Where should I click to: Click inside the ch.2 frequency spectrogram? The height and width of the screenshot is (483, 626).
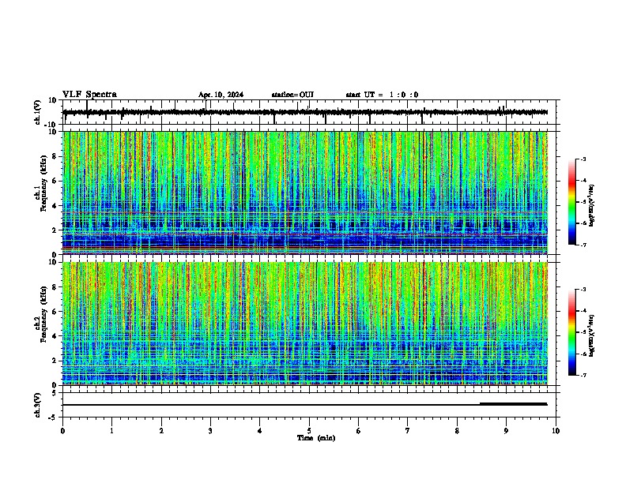[305, 324]
